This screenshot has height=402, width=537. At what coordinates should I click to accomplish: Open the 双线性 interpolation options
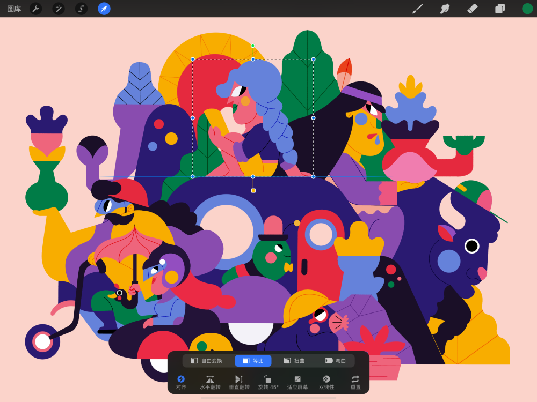tap(326, 382)
